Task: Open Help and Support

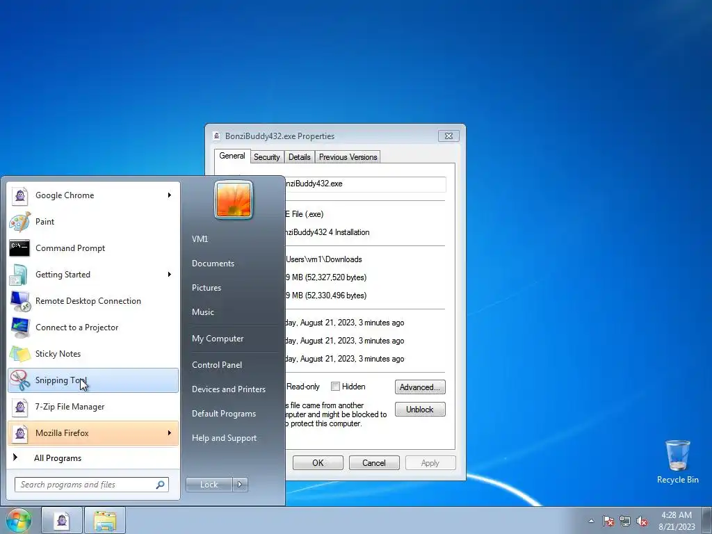Action: point(225,438)
